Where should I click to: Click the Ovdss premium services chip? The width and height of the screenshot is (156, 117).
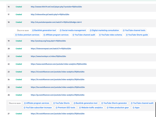point(27,35)
